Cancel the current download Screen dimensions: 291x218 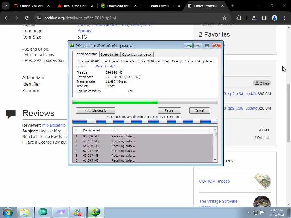tap(199, 110)
